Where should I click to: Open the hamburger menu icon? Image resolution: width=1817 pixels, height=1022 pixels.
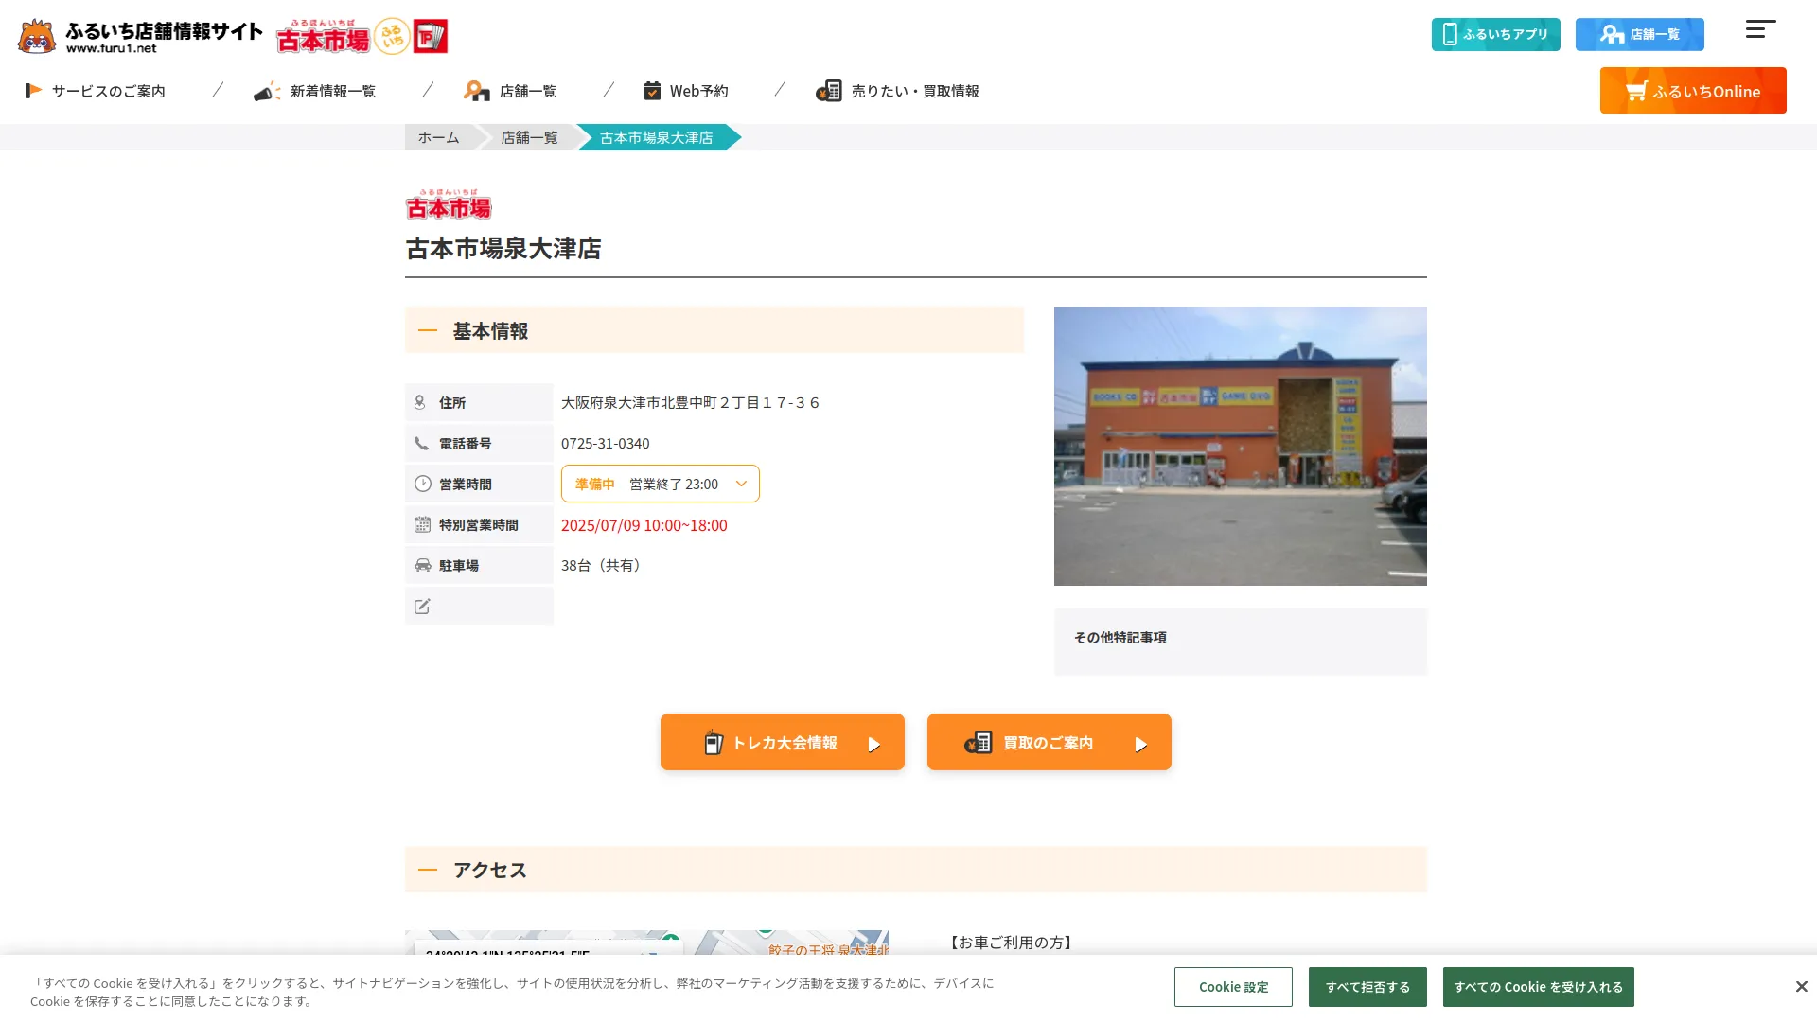click(1760, 29)
